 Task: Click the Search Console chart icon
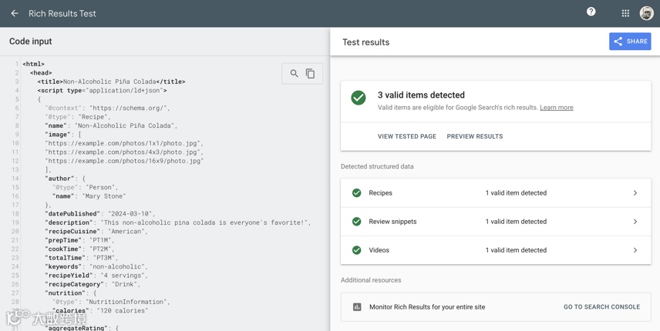(x=357, y=307)
